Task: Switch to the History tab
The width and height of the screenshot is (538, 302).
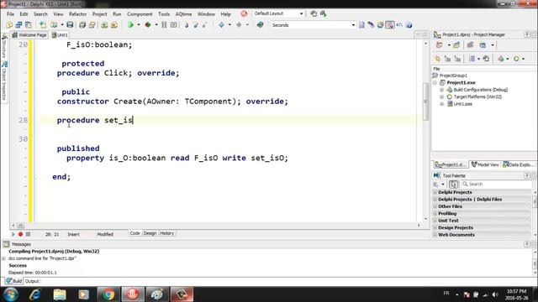Action: pos(167,233)
